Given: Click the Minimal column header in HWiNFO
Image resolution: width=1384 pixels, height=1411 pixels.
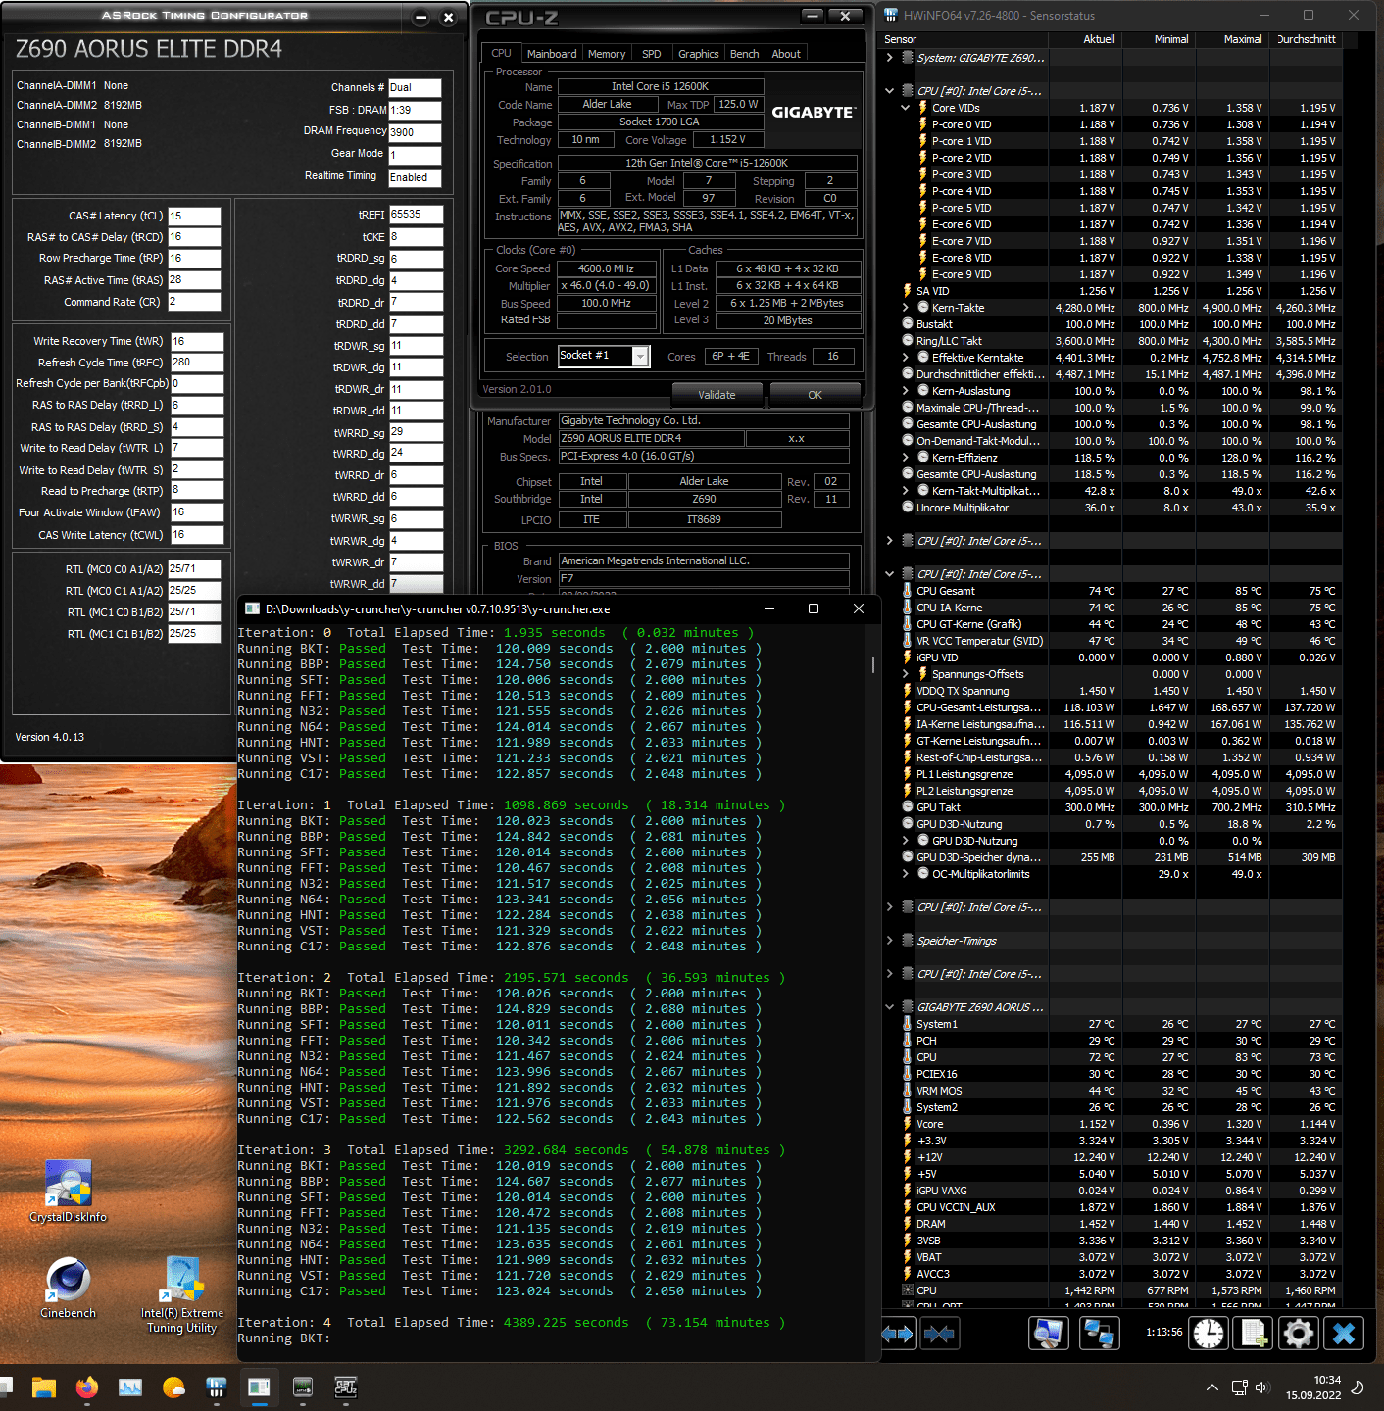Looking at the screenshot, I should tap(1158, 39).
